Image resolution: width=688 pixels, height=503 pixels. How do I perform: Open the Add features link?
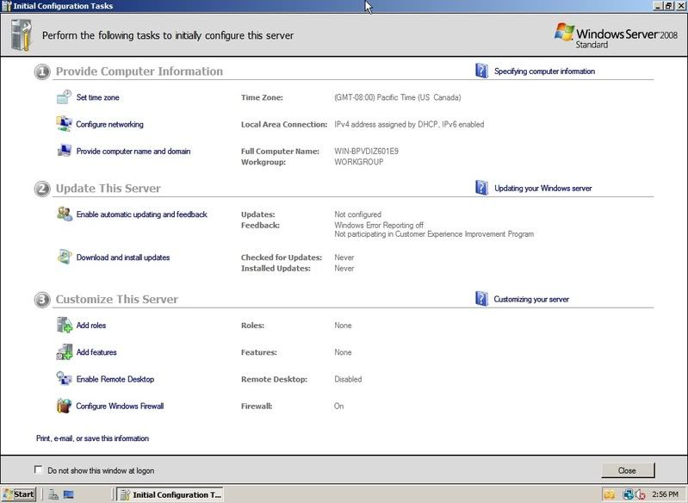pos(96,352)
